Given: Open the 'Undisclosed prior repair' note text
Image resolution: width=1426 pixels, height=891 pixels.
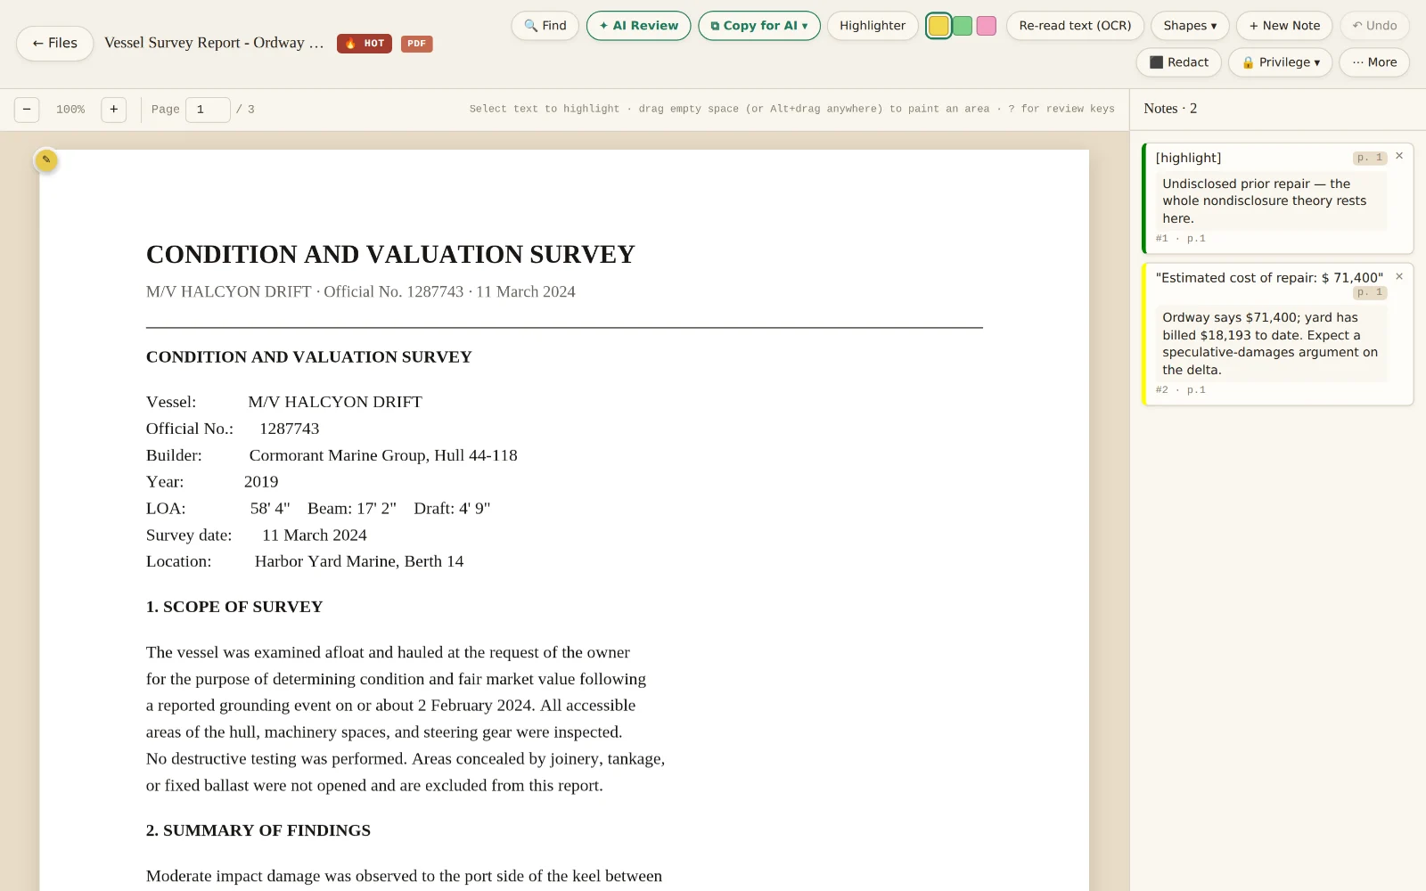Looking at the screenshot, I should (x=1271, y=201).
